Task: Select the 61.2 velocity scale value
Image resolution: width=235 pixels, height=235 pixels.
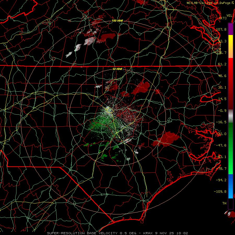Action: pyautogui.click(x=222, y=64)
